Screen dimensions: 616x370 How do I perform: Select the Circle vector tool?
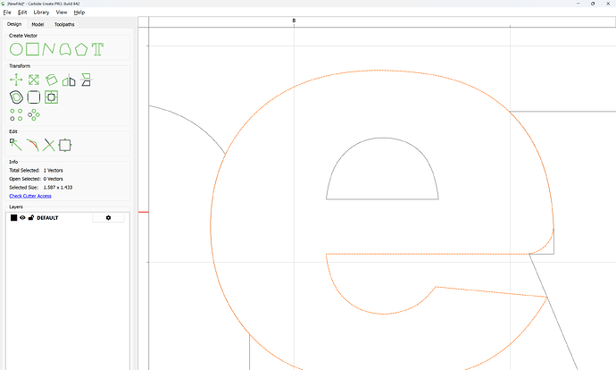[x=16, y=49]
